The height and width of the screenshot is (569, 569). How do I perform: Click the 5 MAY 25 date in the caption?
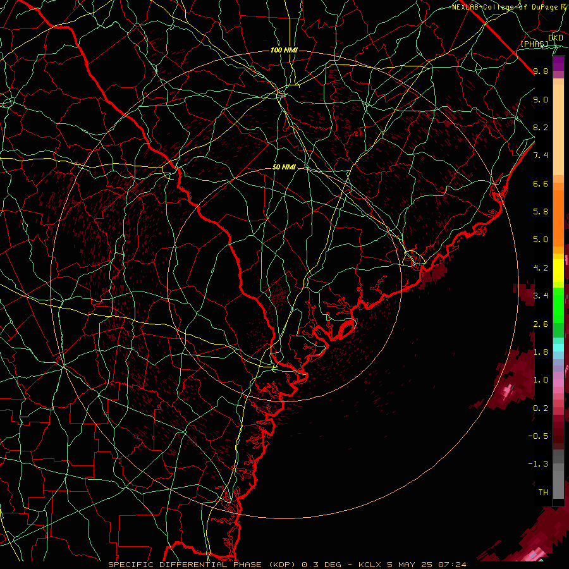click(x=410, y=565)
